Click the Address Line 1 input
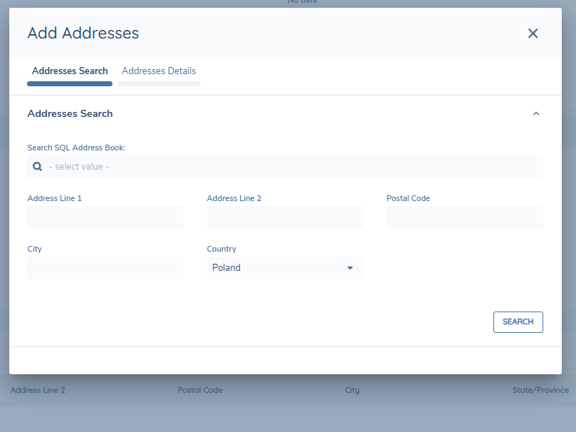 [105, 217]
